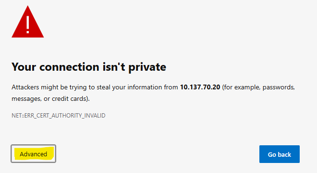Click the NET::ERR_CERT_AUTHORITY_INVALID error code
The width and height of the screenshot is (317, 173).
pyautogui.click(x=59, y=116)
